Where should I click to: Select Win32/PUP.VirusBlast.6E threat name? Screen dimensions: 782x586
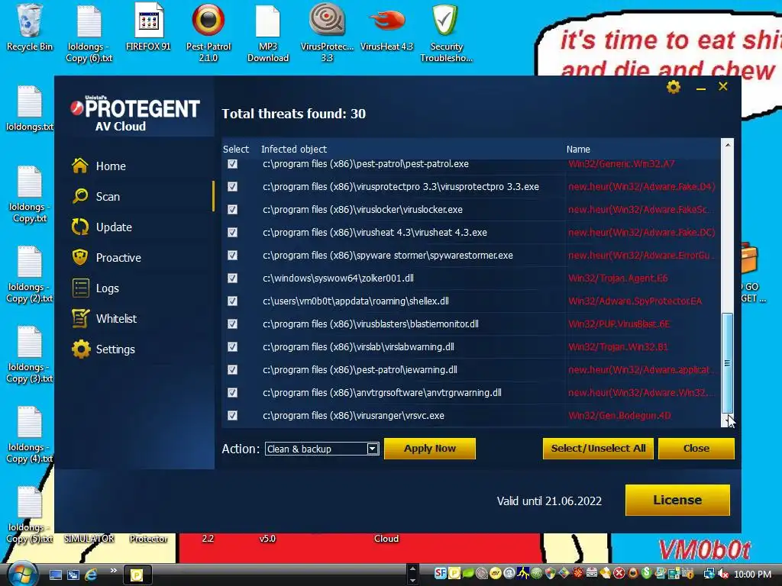619,324
